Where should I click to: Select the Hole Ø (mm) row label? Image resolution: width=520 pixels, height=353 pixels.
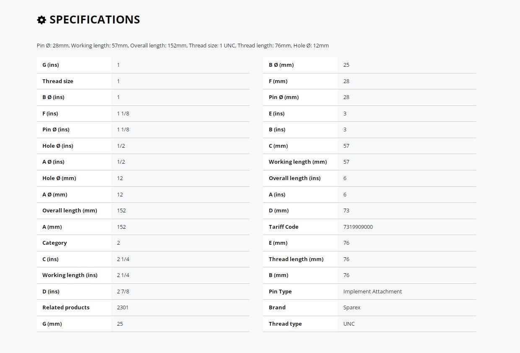pyautogui.click(x=59, y=178)
